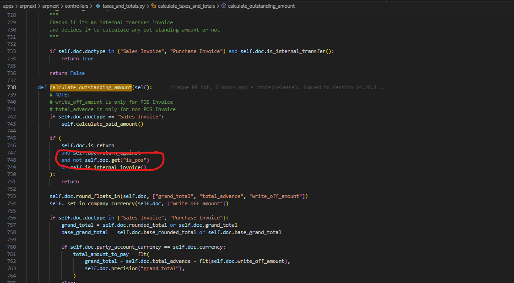Viewport: 514px width, 283px height.
Task: Click the Frappe PR Bot blame annotation
Action: (x=190, y=87)
